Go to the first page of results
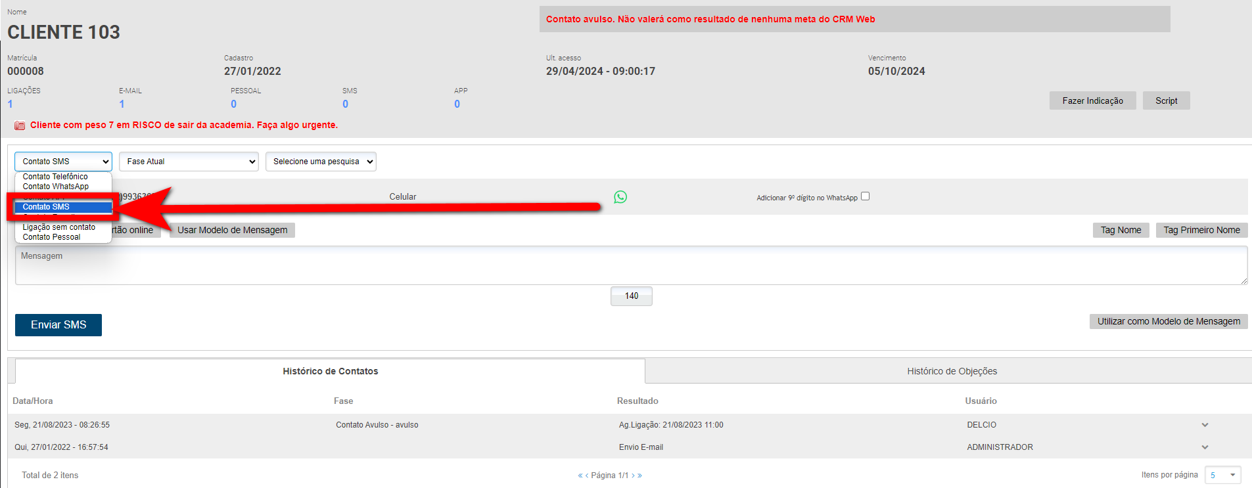 pyautogui.click(x=580, y=476)
